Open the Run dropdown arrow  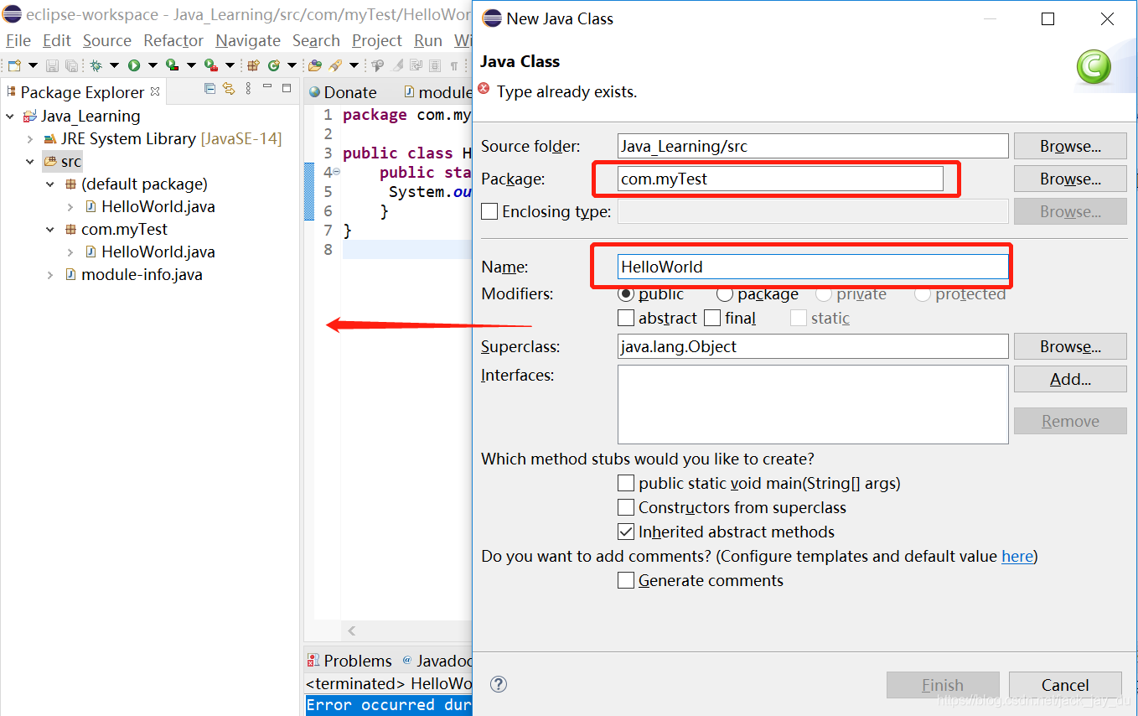click(x=153, y=65)
